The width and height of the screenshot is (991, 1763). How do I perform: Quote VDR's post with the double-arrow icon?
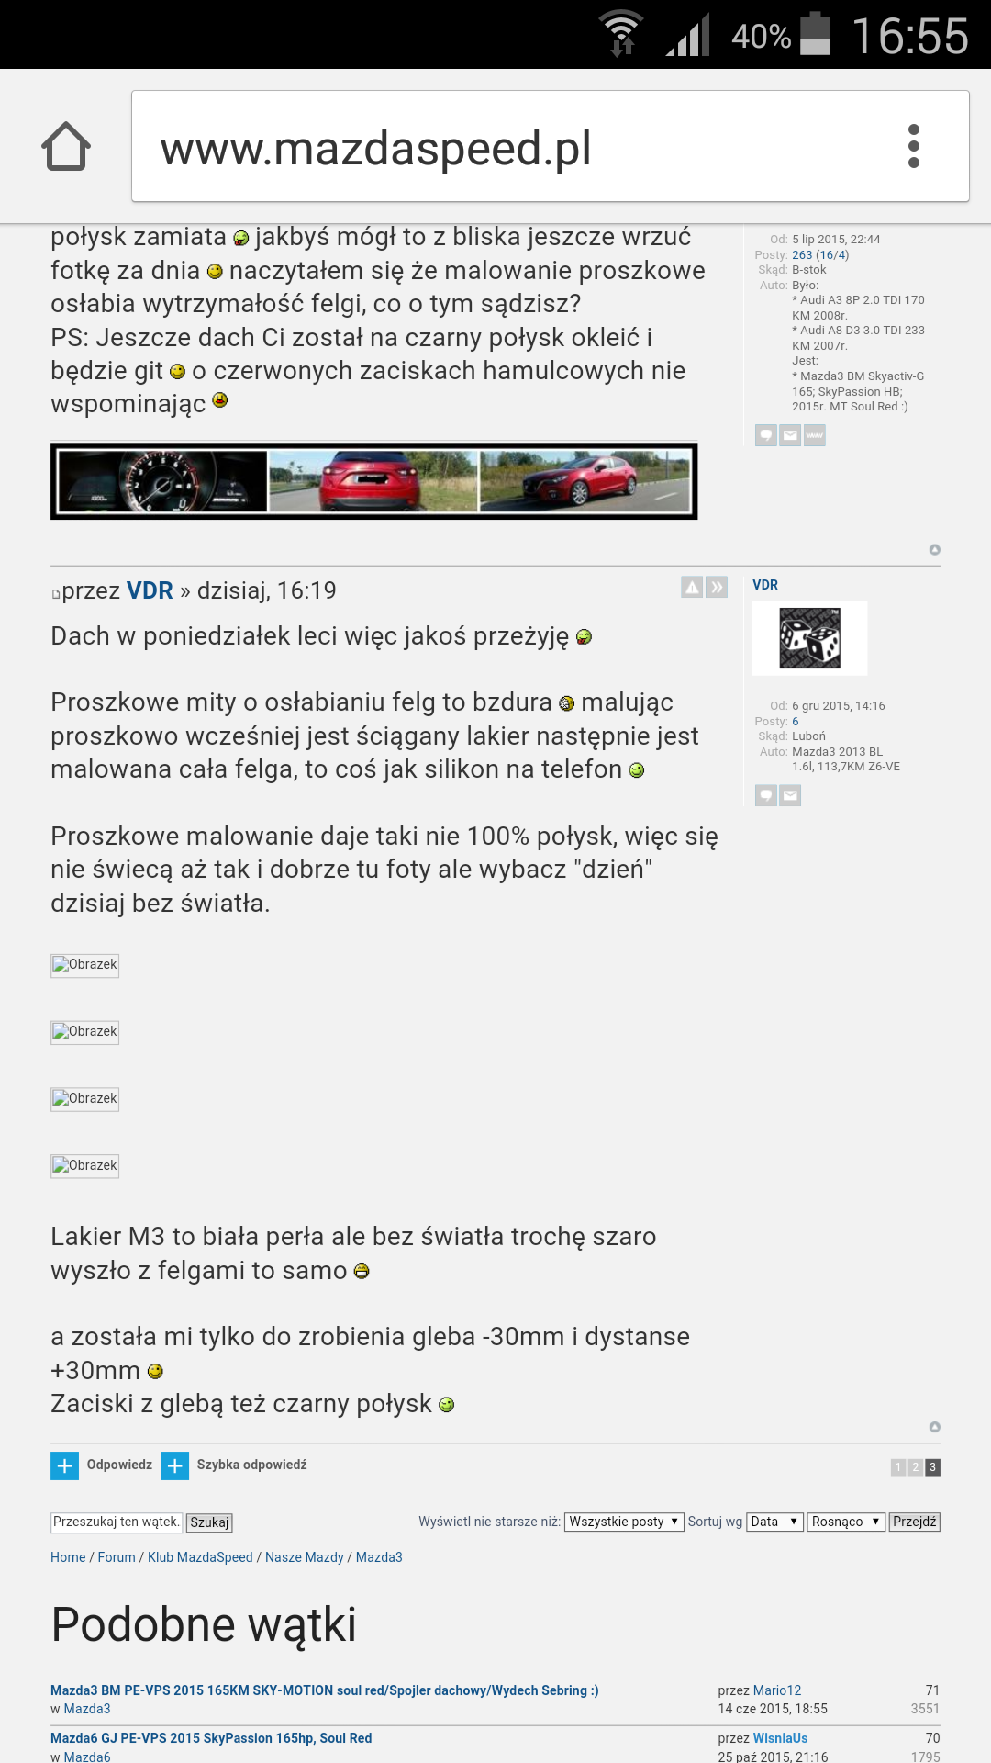717,587
